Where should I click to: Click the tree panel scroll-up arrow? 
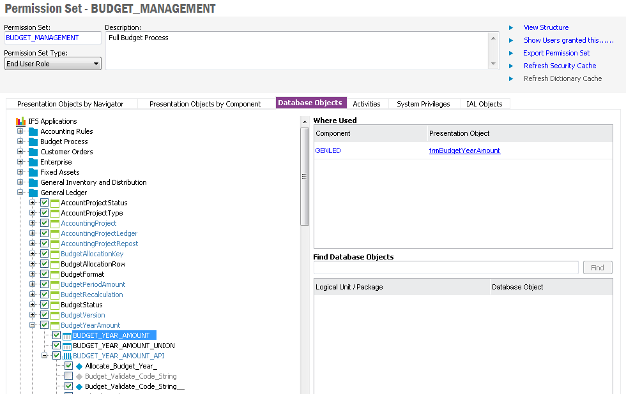click(x=305, y=122)
